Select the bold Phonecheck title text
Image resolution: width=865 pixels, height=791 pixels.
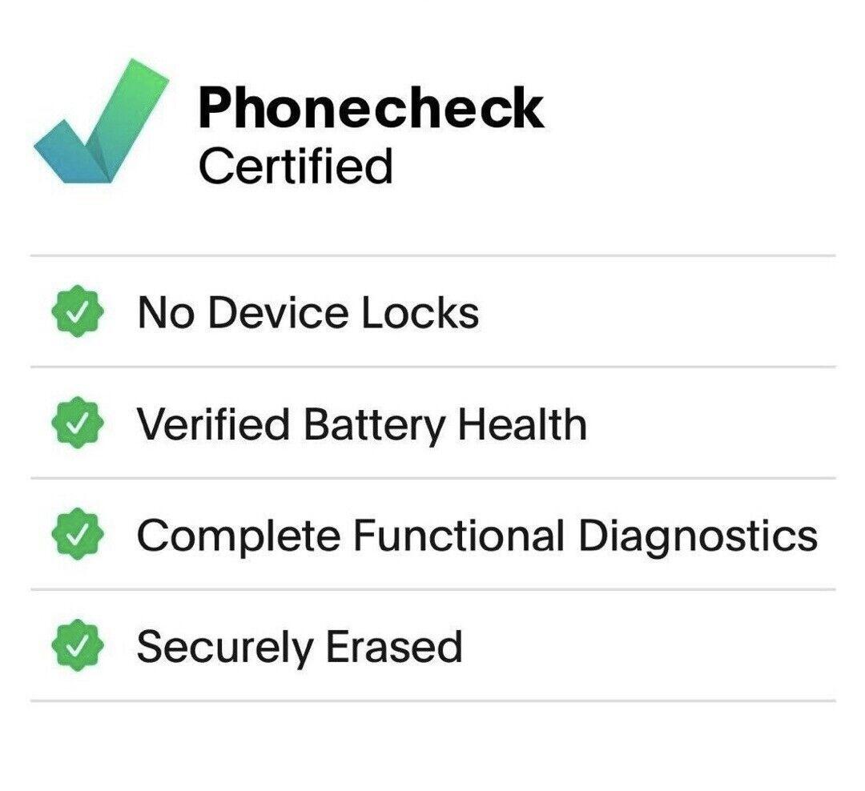pos(371,109)
